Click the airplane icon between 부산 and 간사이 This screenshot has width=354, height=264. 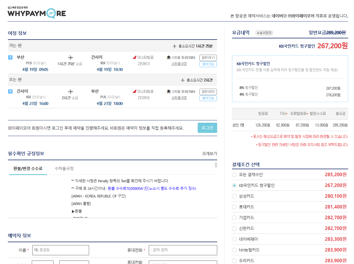pos(70,58)
